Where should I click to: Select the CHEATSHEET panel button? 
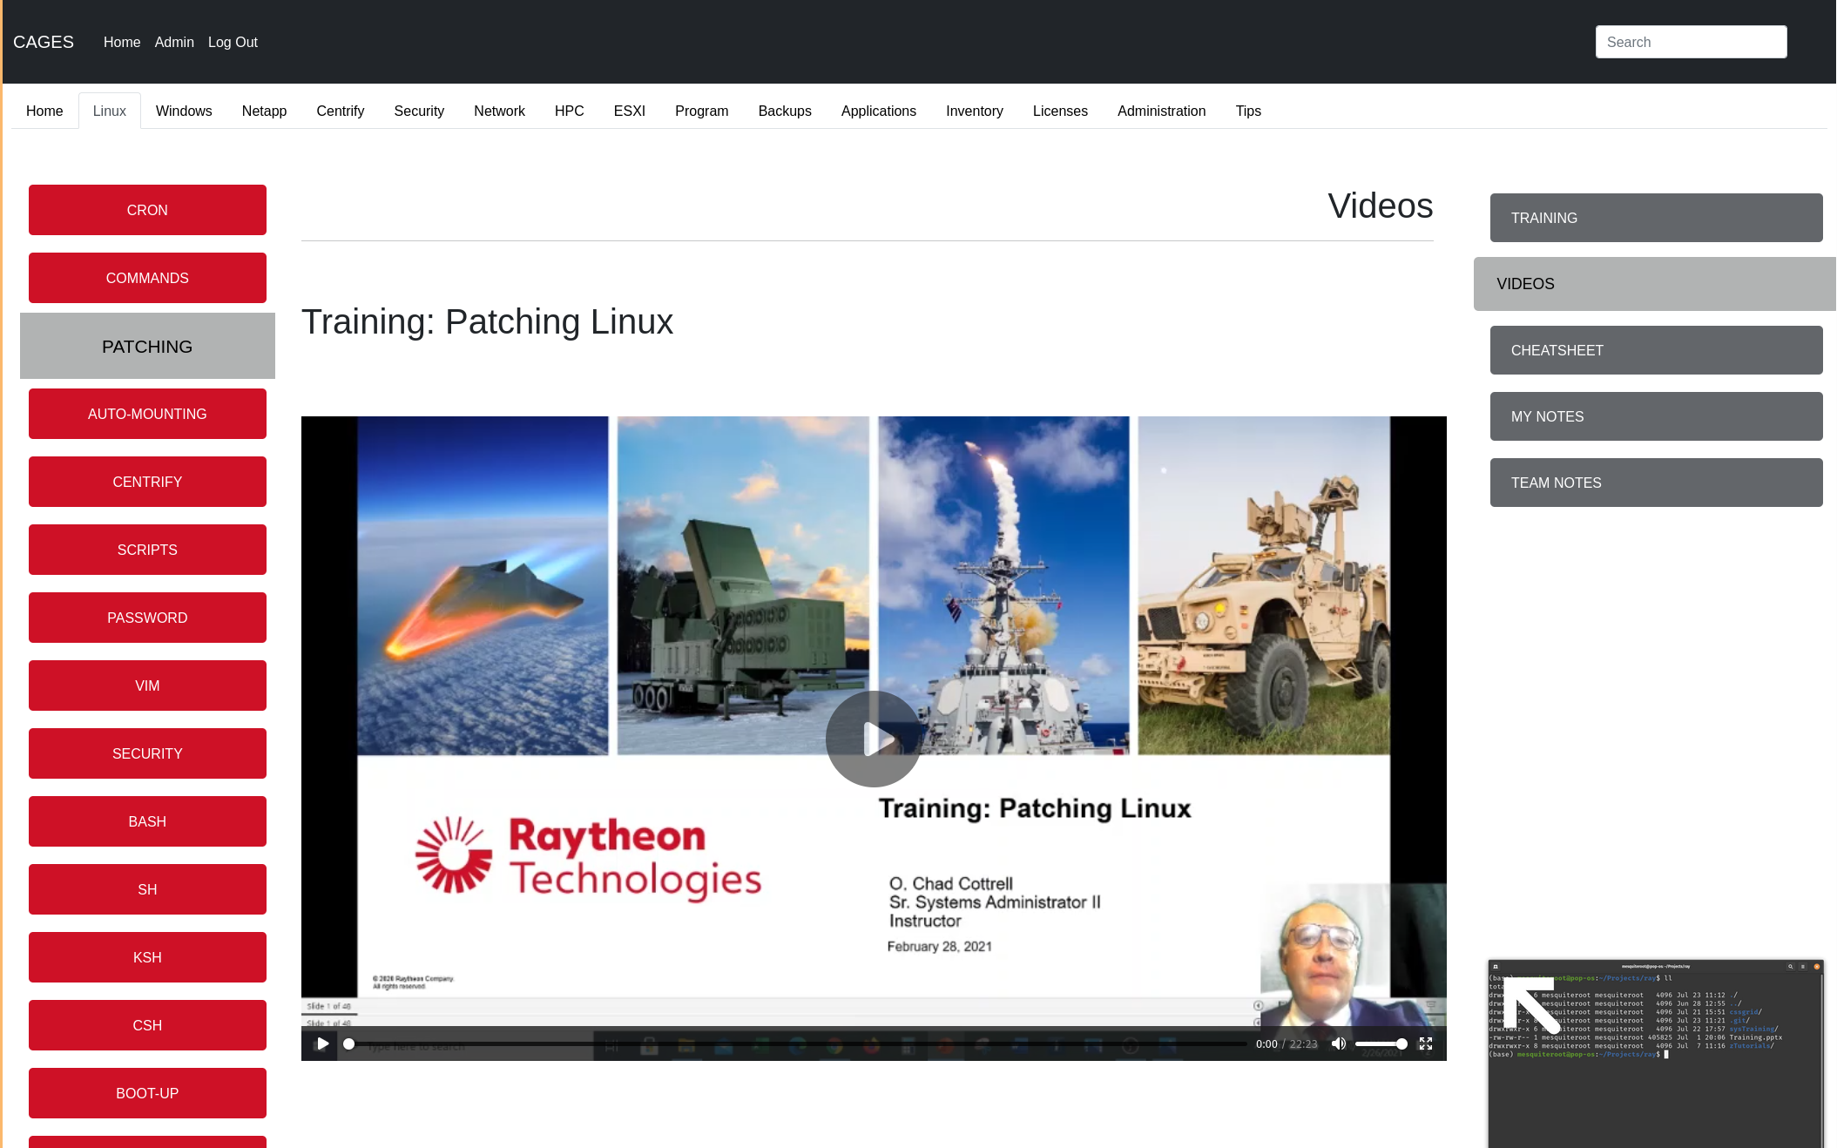click(x=1656, y=350)
